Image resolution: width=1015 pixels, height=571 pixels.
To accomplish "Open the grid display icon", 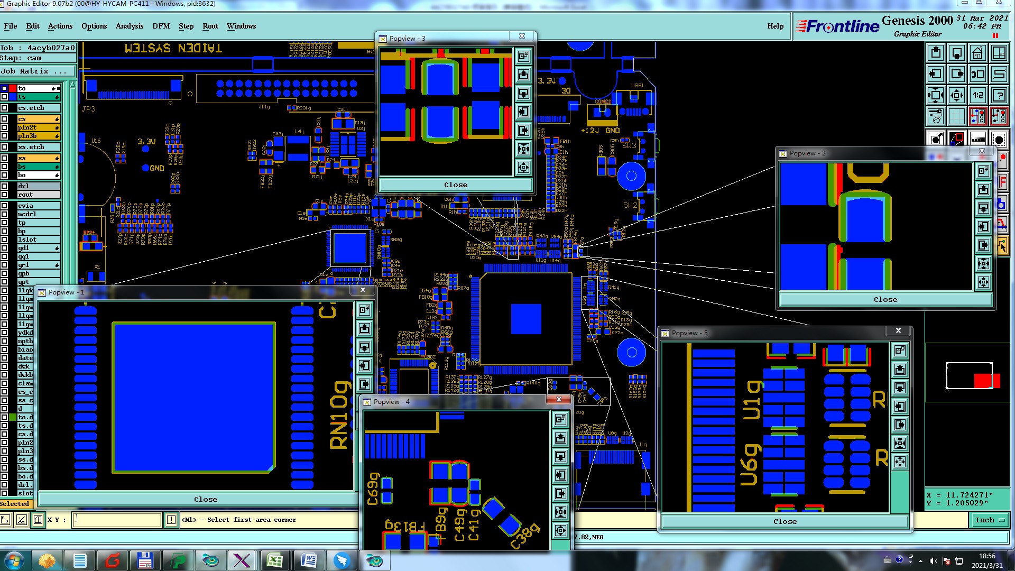I will click(x=956, y=116).
